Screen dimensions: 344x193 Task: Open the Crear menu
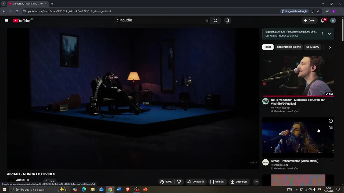(x=309, y=21)
